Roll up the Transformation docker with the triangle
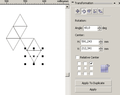 pyautogui.click(x=114, y=3)
